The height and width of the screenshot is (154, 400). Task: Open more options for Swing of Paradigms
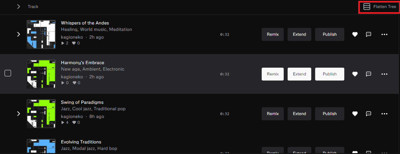(x=384, y=114)
